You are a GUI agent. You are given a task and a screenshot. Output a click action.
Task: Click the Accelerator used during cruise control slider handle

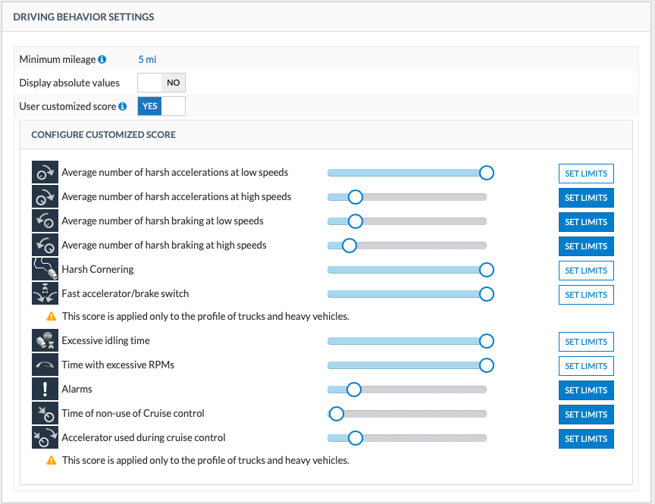click(355, 438)
